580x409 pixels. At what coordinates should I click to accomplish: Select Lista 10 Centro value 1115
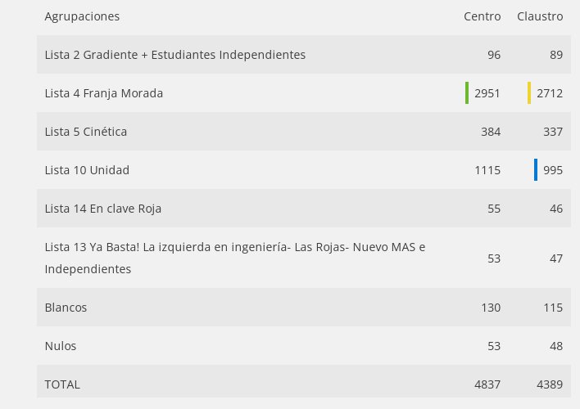click(487, 170)
